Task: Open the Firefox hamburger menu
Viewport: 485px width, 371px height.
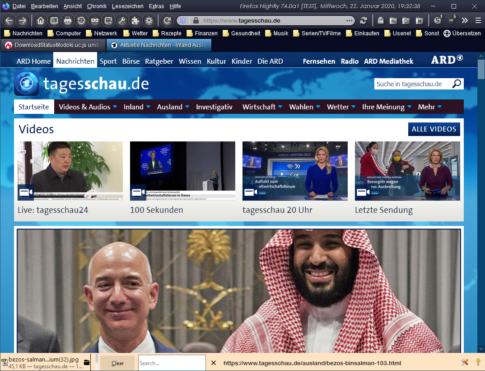Action: [478, 20]
